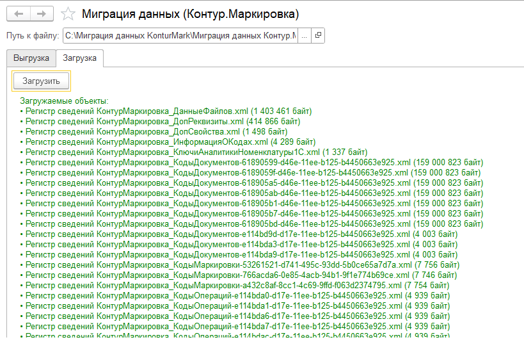Select the КодыОпераций-e114bda6 row

tap(235, 316)
